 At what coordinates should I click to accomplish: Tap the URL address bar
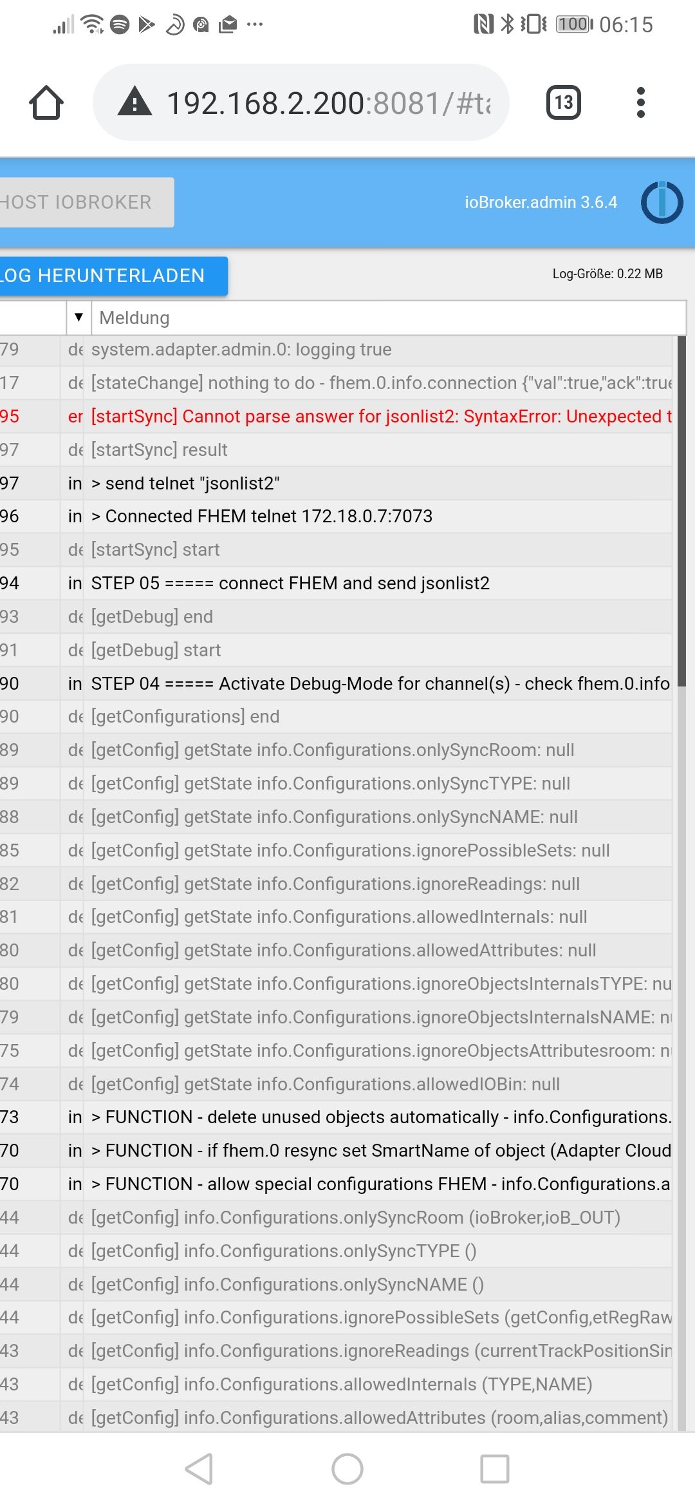301,102
